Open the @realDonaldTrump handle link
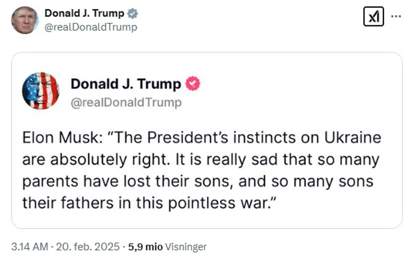Viewport: 413px width, 257px height. pyautogui.click(x=91, y=27)
